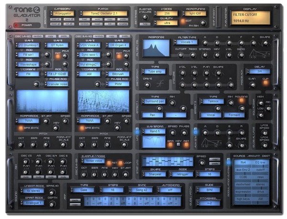The image size is (287, 219).
Task: Click the LFO waveform preview display
Action: tap(154, 142)
